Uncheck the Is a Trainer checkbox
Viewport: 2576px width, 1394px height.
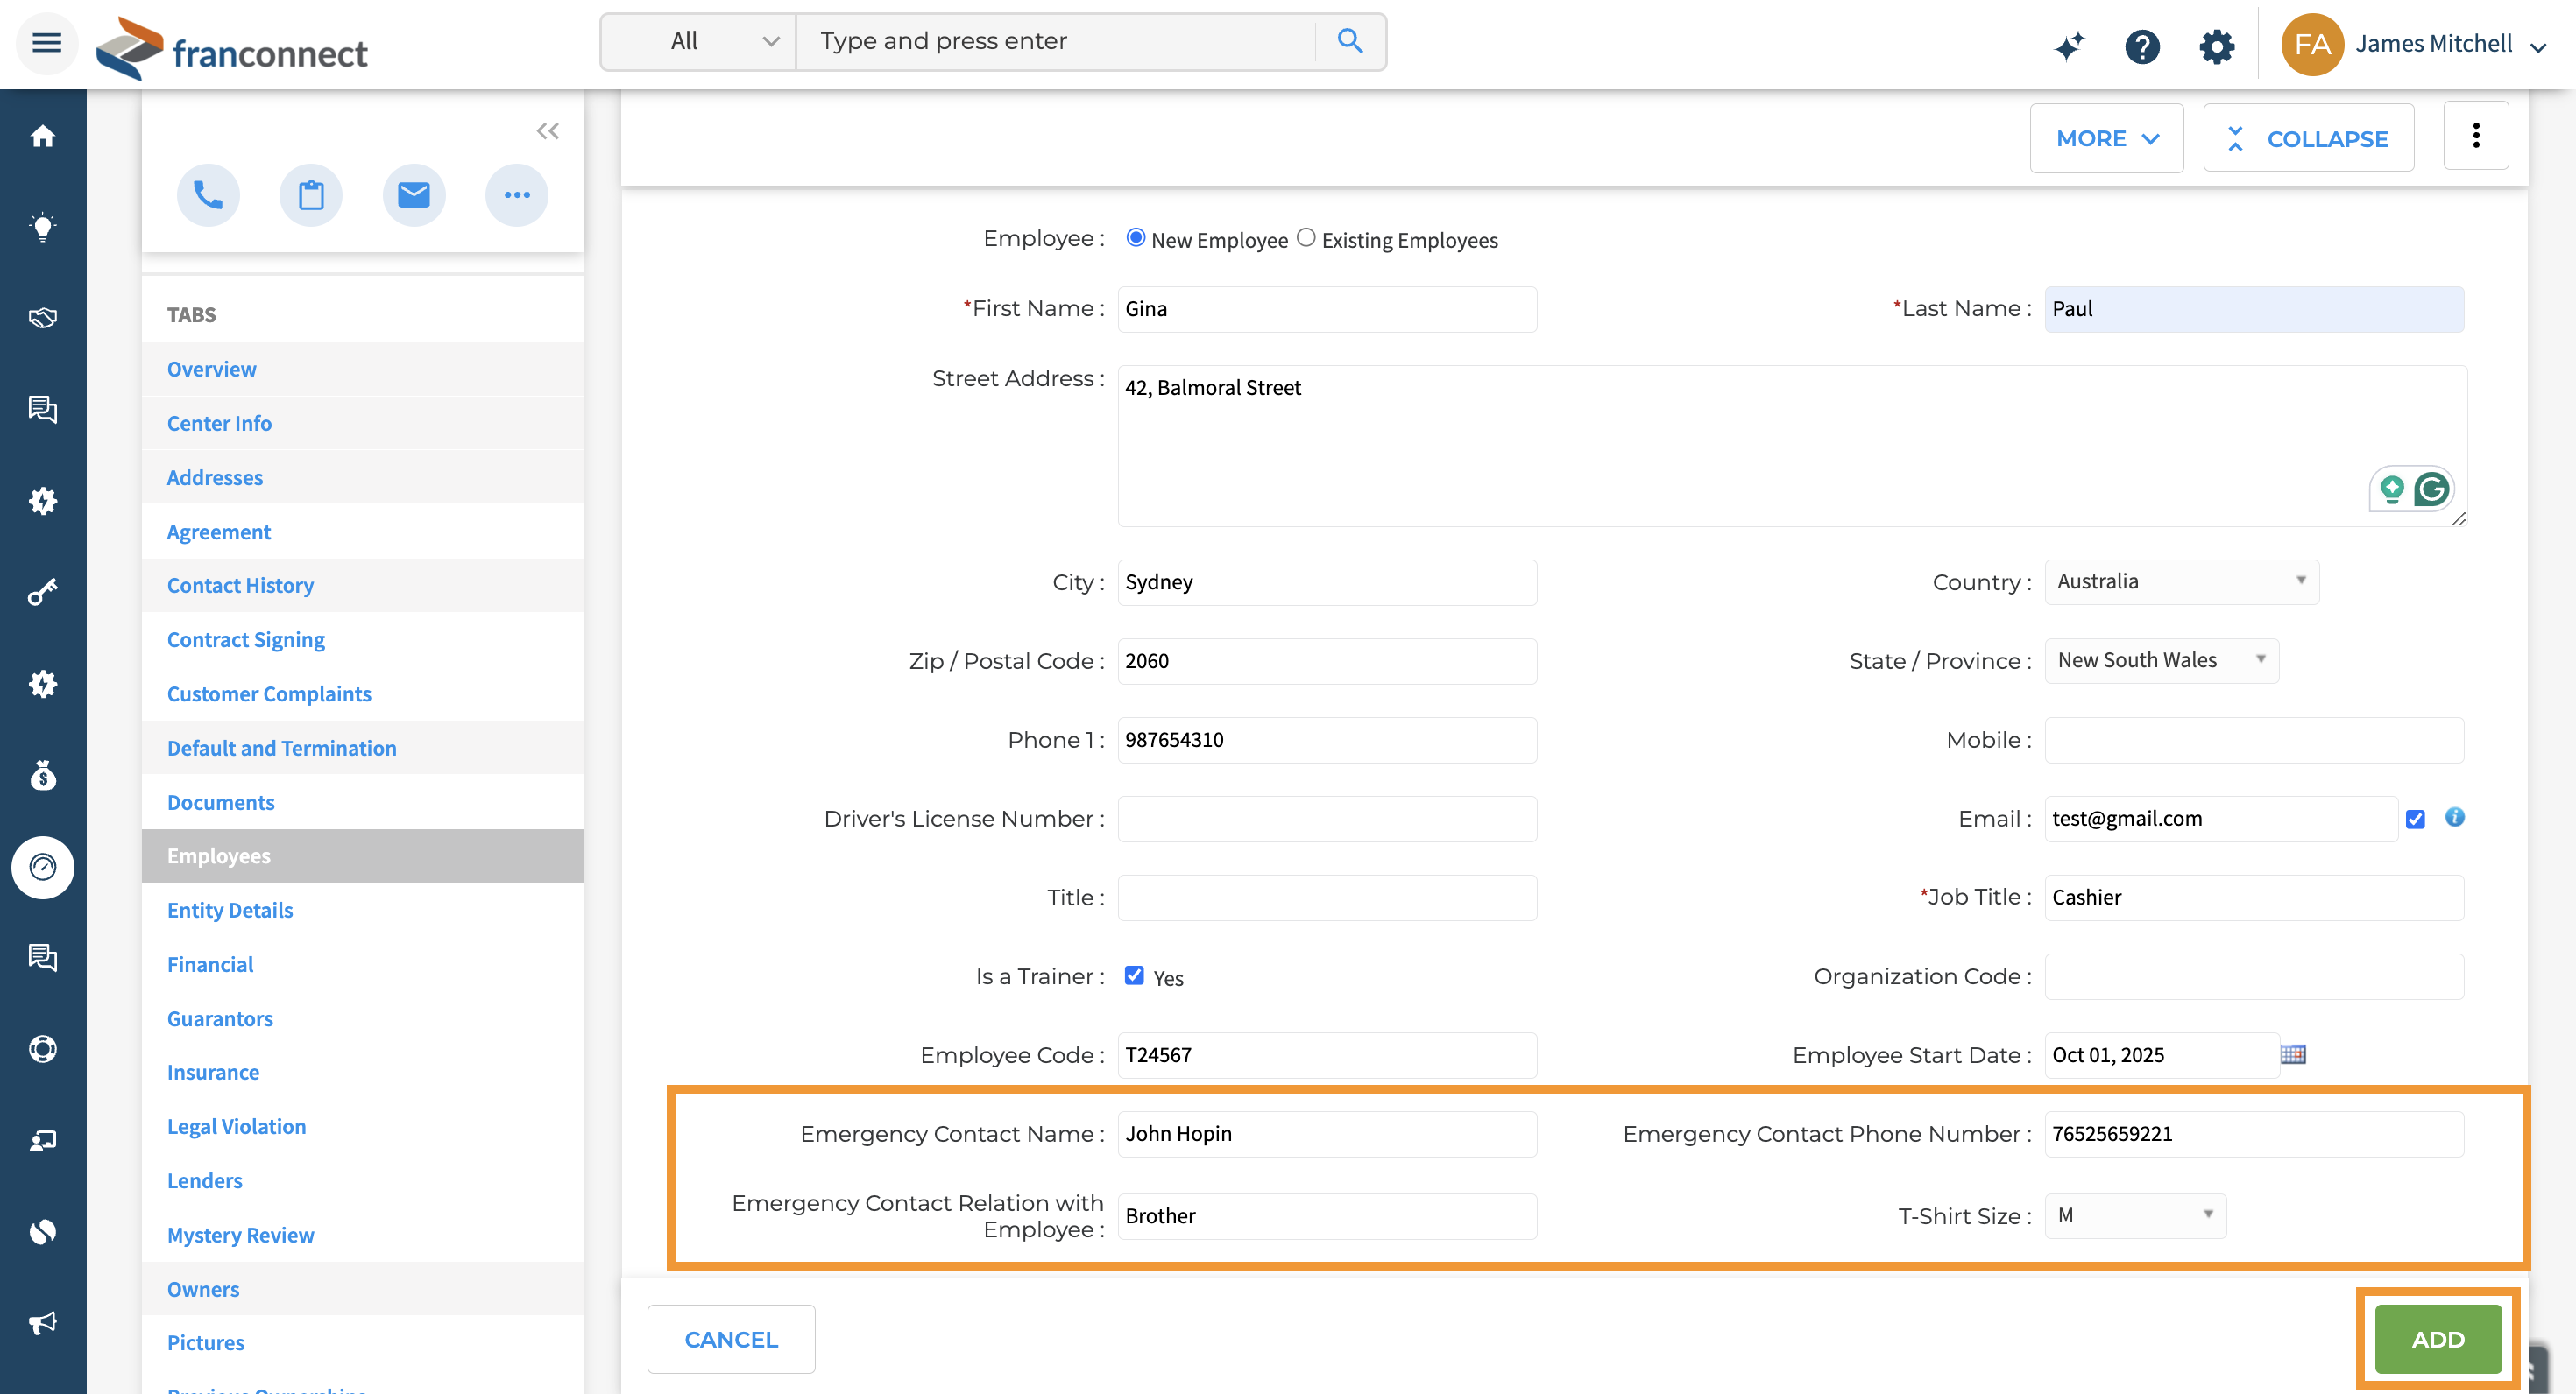(1134, 975)
